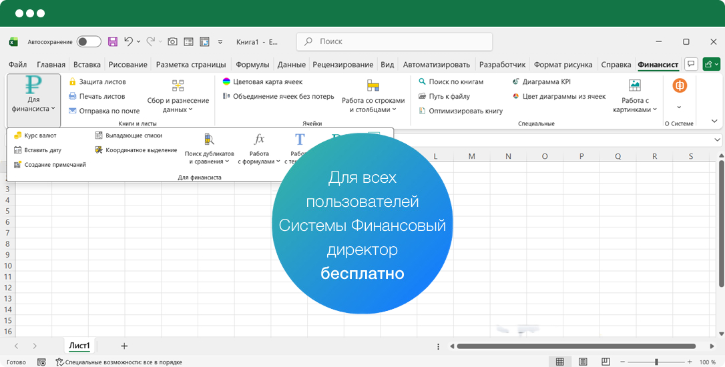
Task: Click Цвет диаграммы из ячеек command
Action: 559,96
